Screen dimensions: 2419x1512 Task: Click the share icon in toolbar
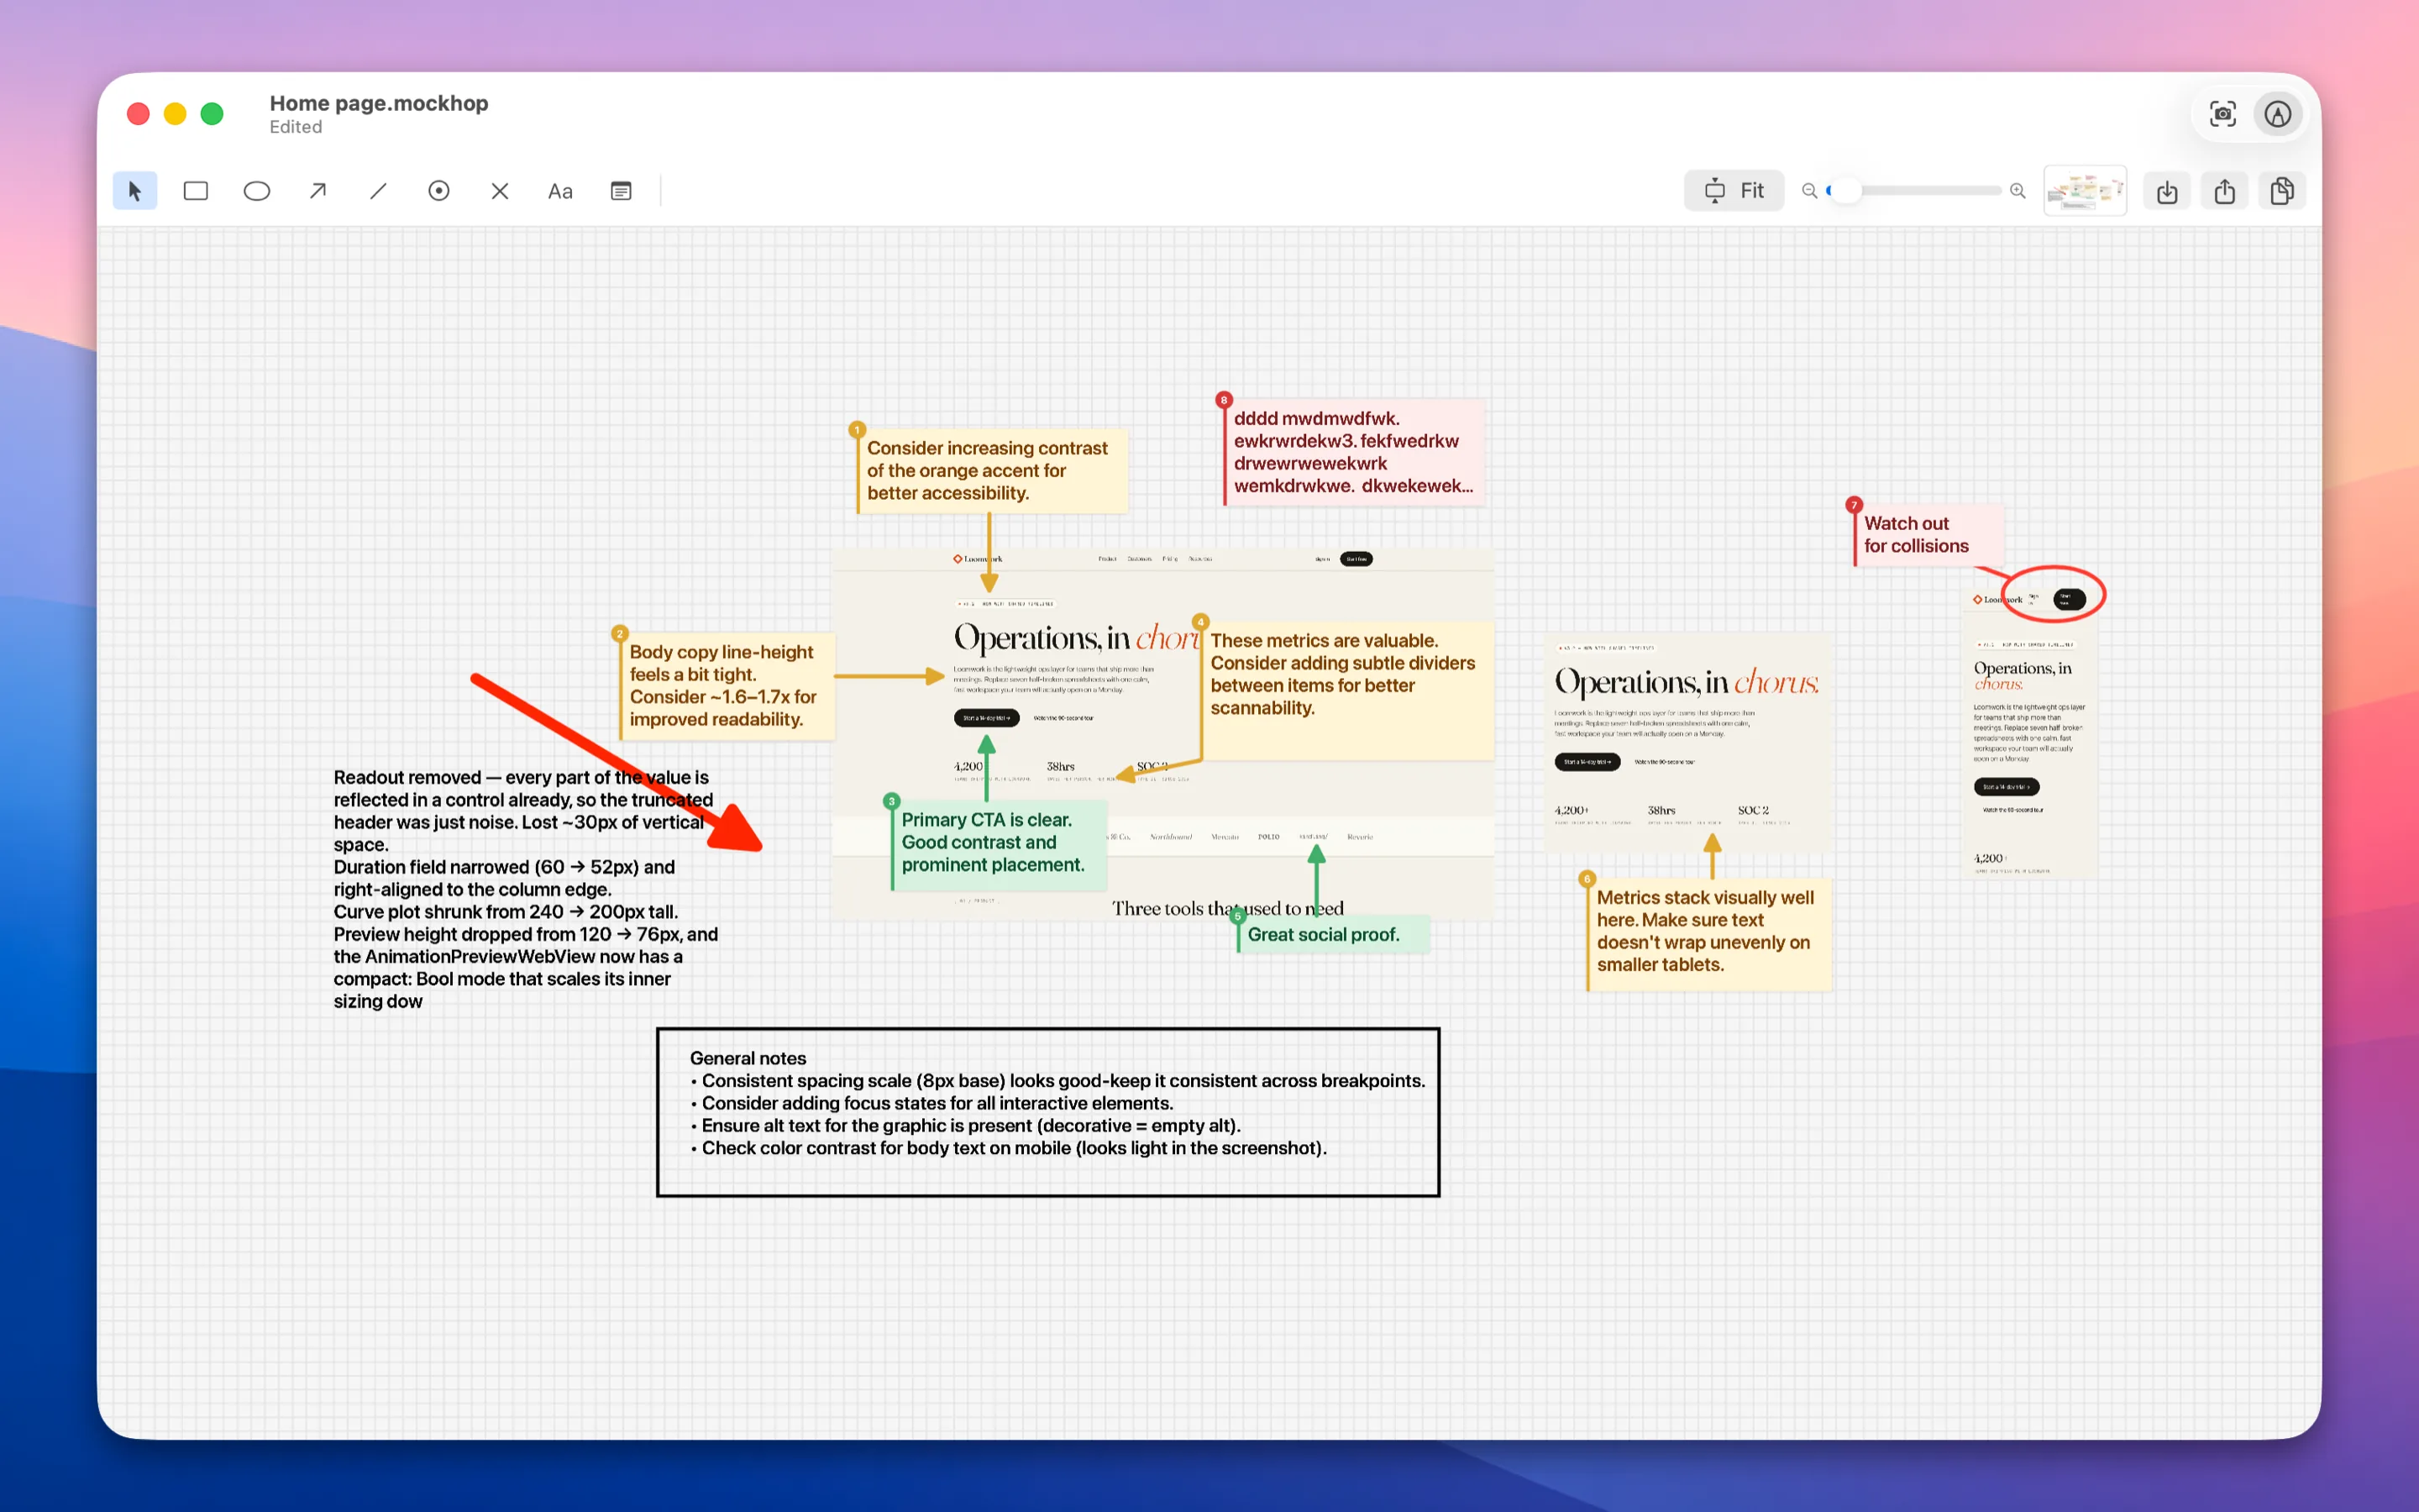click(2224, 190)
